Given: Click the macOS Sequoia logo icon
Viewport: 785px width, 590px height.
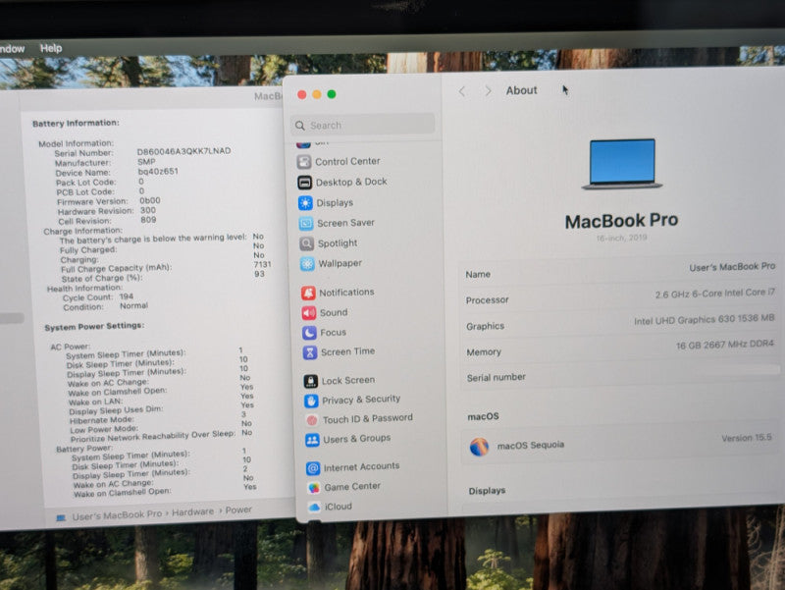Looking at the screenshot, I should click(479, 447).
